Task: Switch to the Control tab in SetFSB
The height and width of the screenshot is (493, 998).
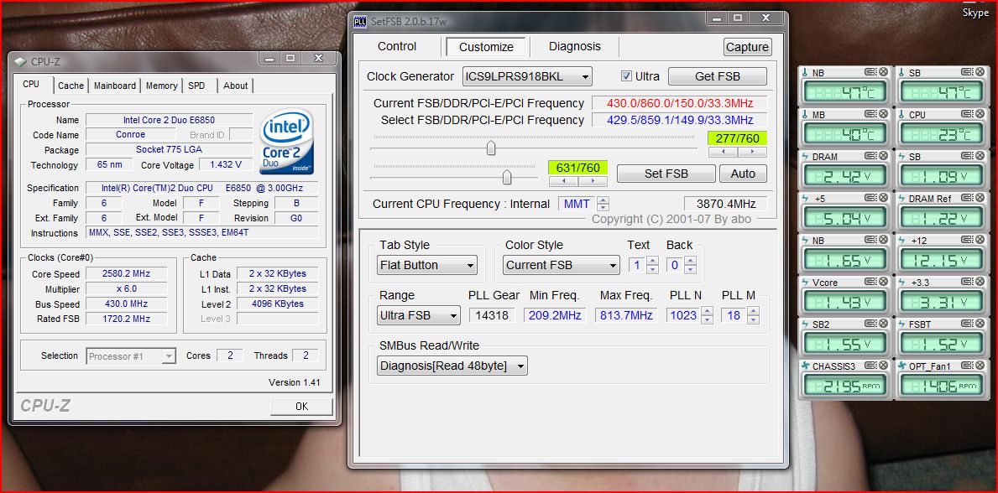Action: [x=397, y=46]
